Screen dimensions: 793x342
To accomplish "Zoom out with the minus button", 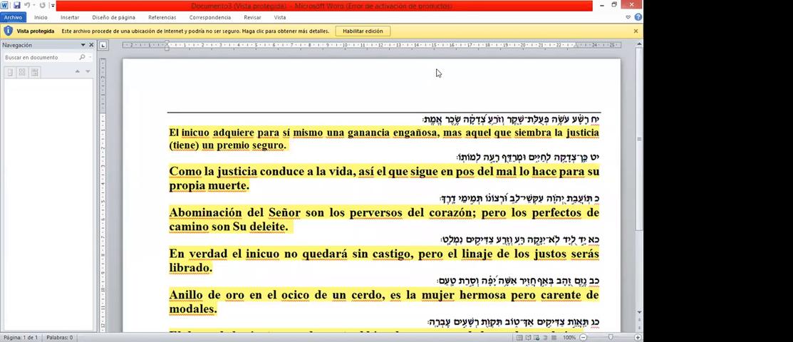I will point(583,337).
